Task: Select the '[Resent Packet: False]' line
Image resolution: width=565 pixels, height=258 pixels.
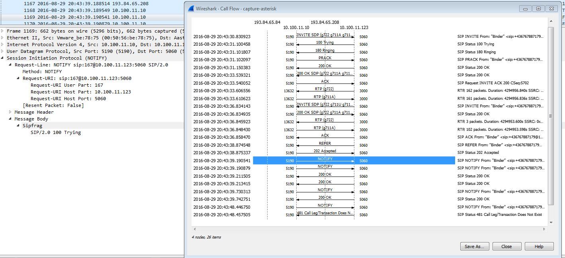Action: 53,105
